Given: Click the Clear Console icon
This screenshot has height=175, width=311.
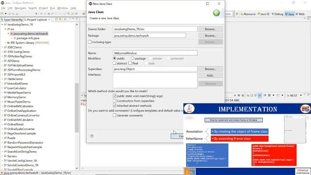Looking at the screenshot, I should pyautogui.click(x=248, y=95).
